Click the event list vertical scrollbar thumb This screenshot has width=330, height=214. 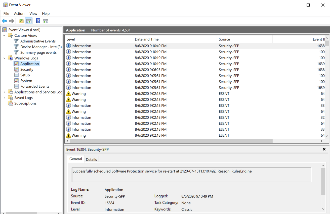(x=327, y=43)
